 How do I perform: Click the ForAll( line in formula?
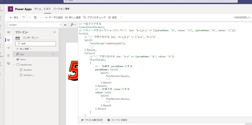(84, 34)
